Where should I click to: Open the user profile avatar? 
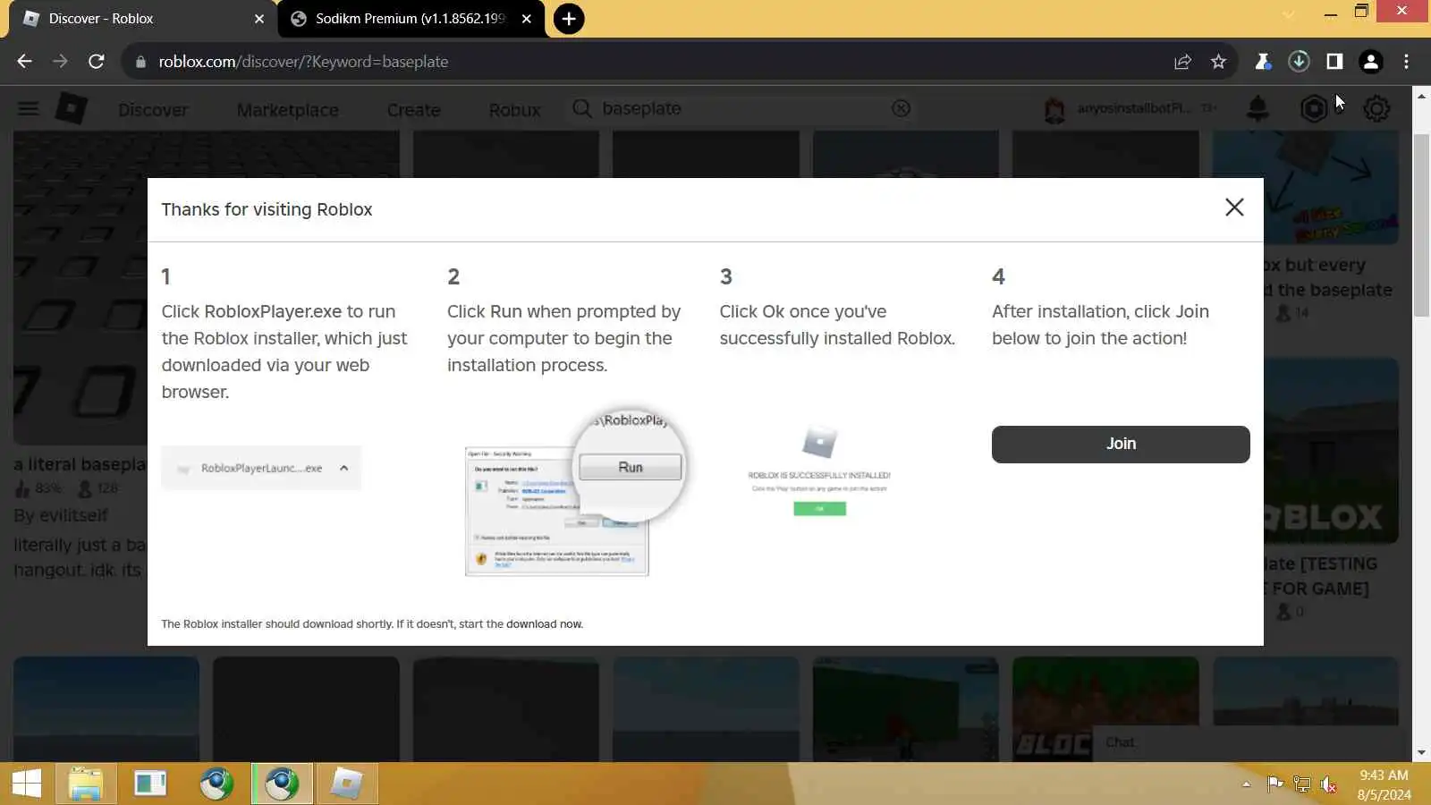pyautogui.click(x=1055, y=109)
